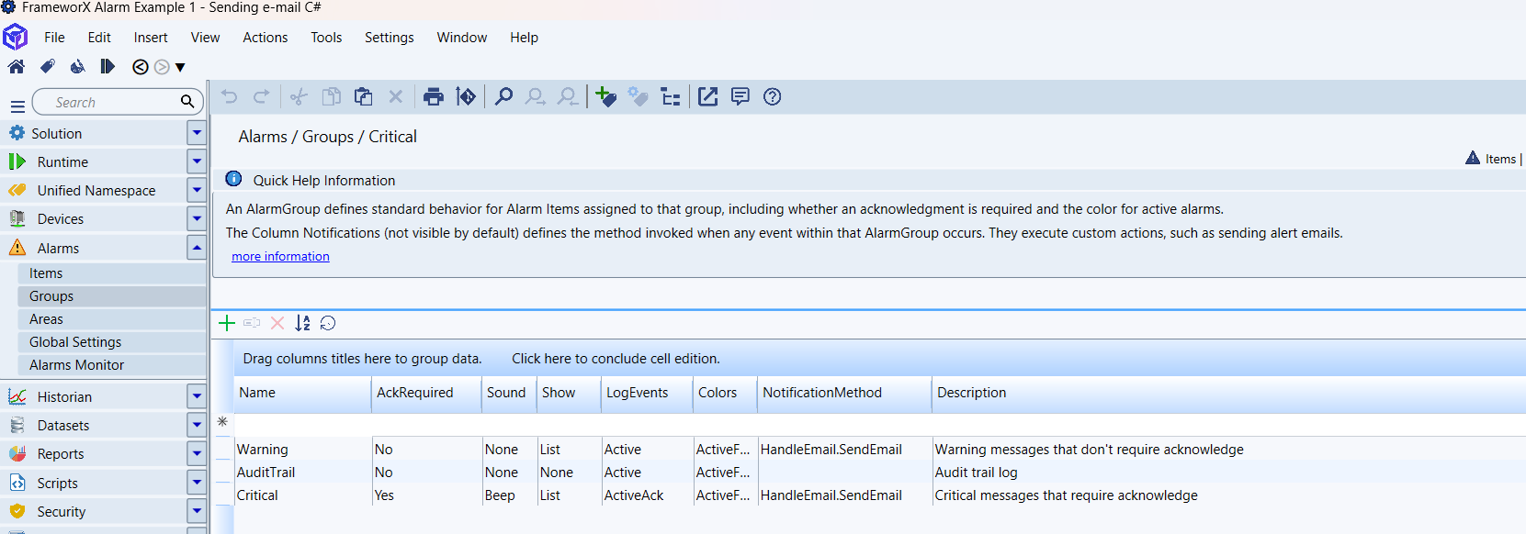The image size is (1526, 534).
Task: Collapse the Alarms section arrow
Action: 197,248
